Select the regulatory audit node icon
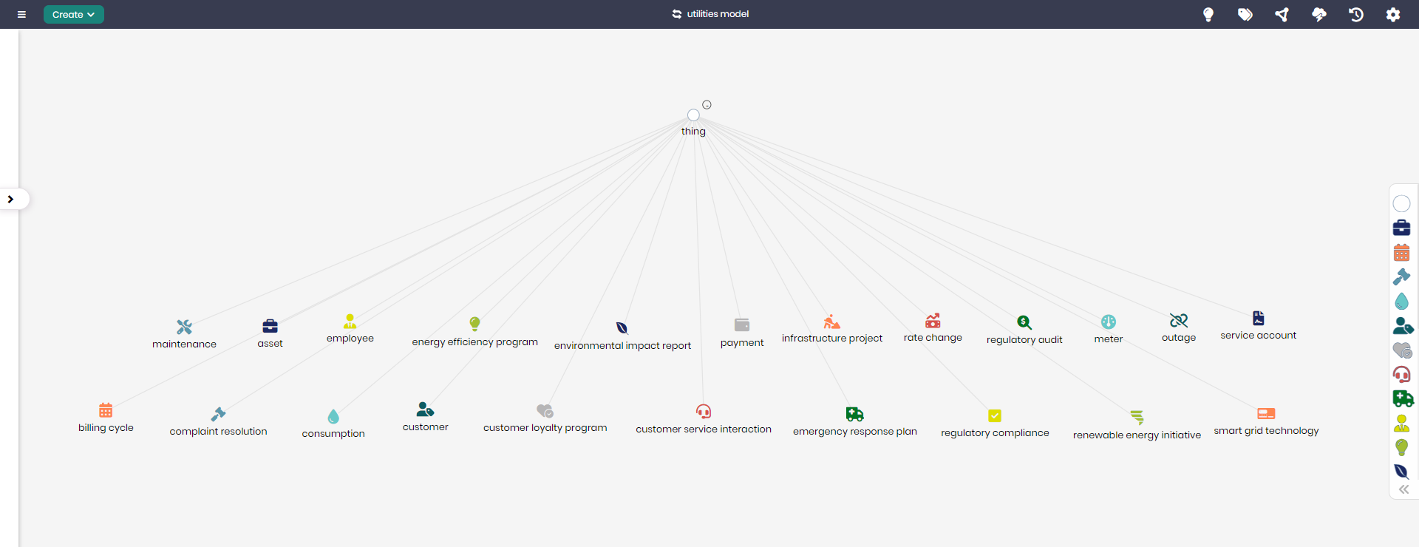Image resolution: width=1419 pixels, height=547 pixels. tap(1024, 322)
